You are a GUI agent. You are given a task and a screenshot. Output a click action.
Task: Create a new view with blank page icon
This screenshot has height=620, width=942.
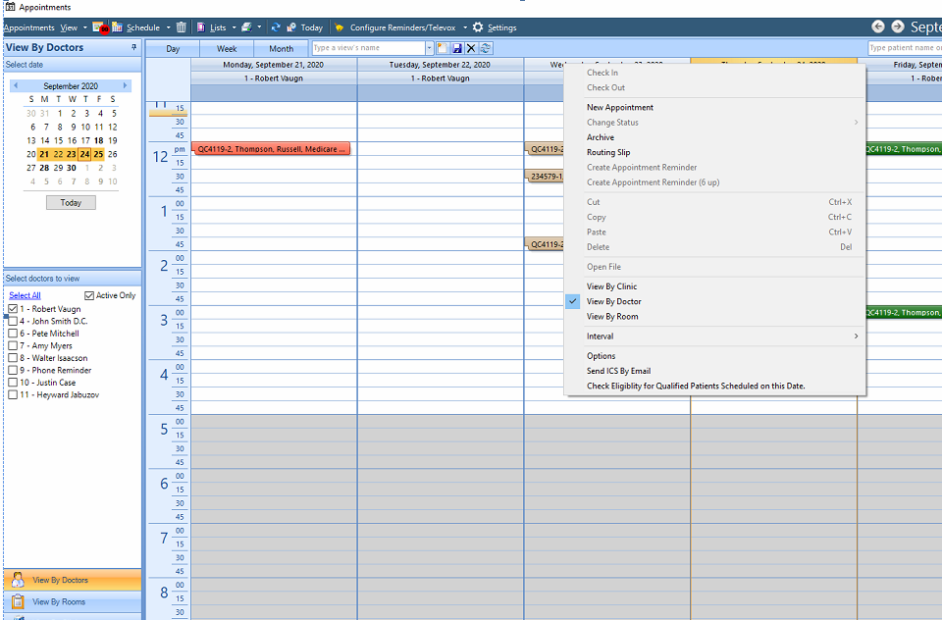(x=443, y=48)
